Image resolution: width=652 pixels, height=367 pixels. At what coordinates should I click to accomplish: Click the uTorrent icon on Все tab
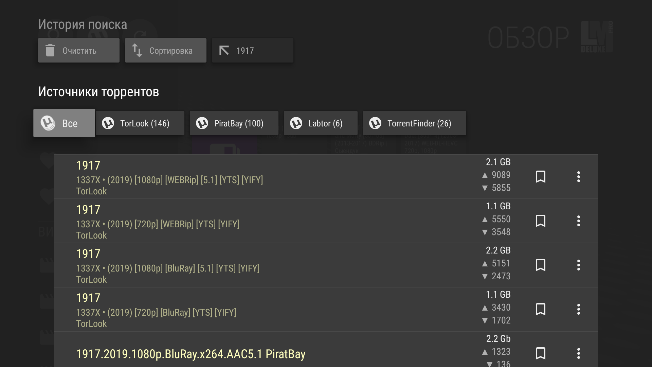click(x=48, y=123)
